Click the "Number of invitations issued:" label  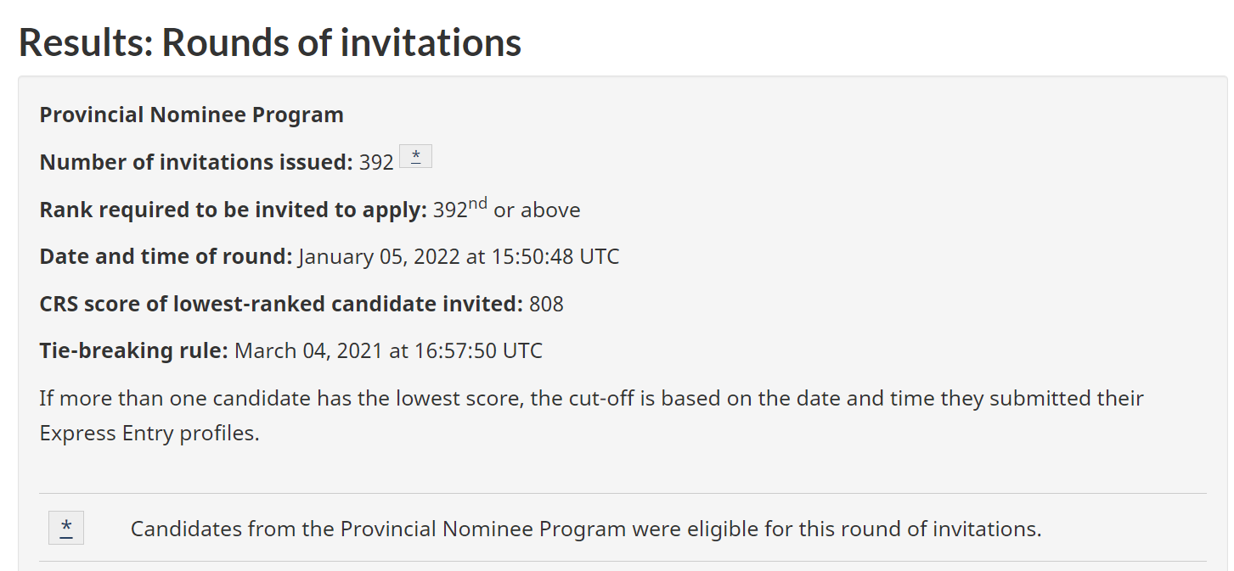[x=196, y=162]
